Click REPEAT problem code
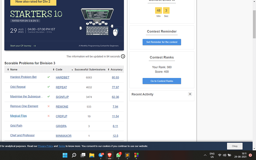 click(61, 87)
